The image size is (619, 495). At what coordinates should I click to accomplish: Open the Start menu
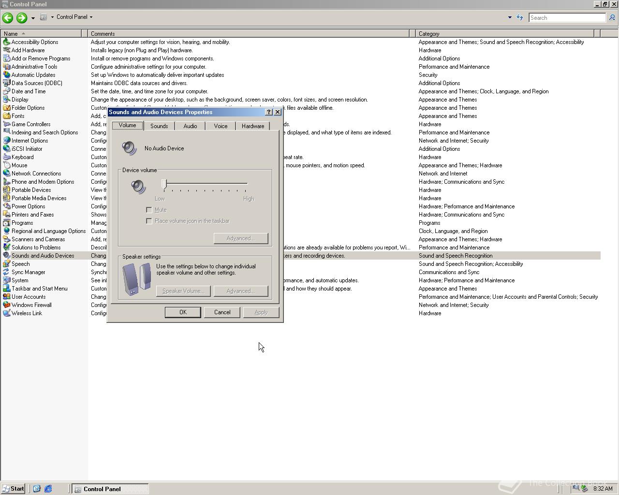click(x=13, y=489)
